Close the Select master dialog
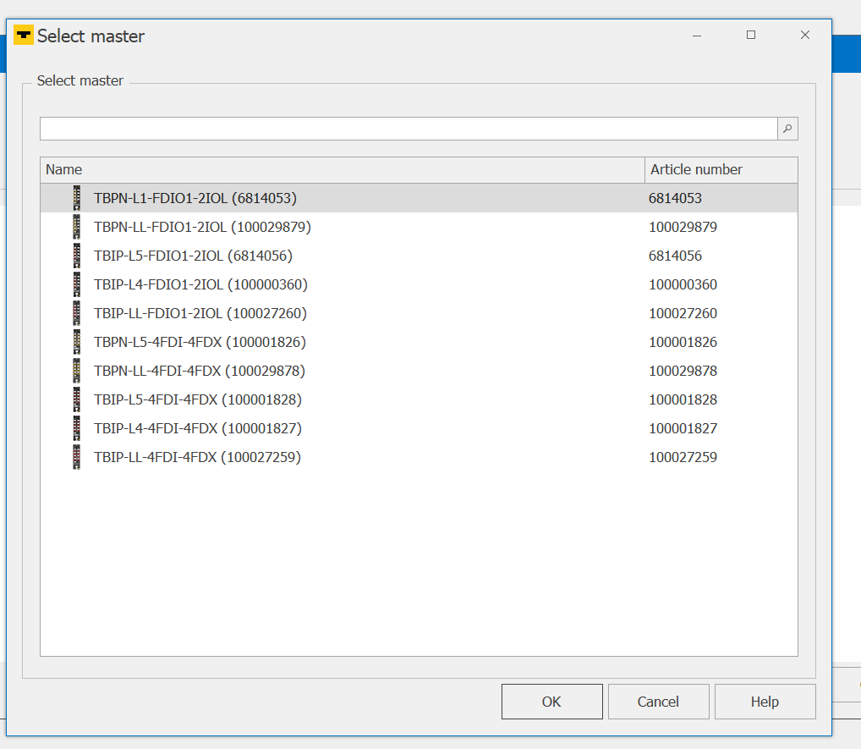The width and height of the screenshot is (861, 749). pyautogui.click(x=805, y=36)
